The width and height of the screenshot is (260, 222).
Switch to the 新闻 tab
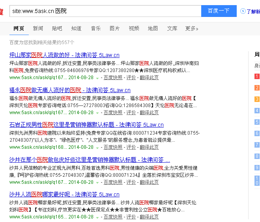coord(38,28)
